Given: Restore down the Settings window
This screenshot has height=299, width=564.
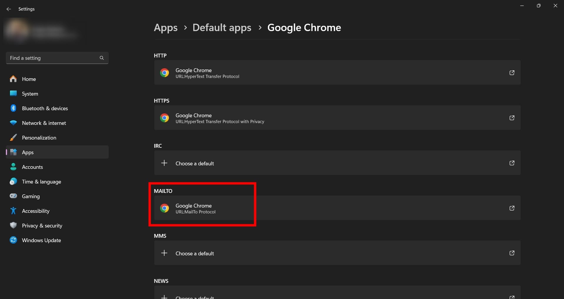Looking at the screenshot, I should coord(538,6).
